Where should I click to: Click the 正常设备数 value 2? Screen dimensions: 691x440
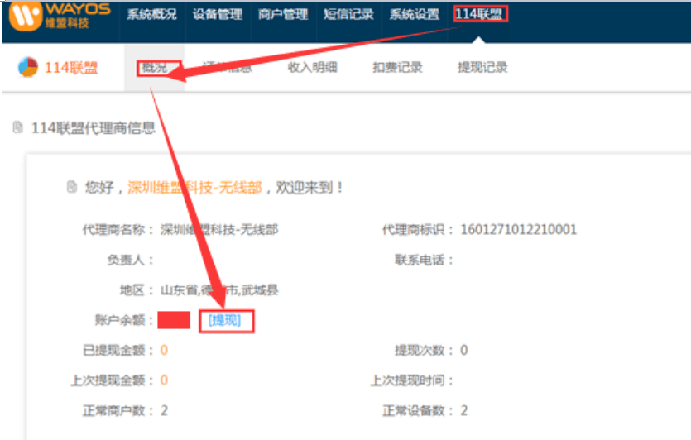[464, 410]
